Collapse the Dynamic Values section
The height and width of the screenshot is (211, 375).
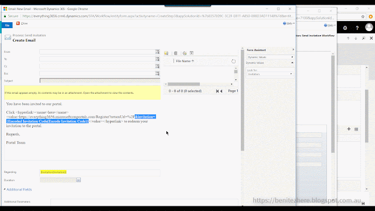[292, 63]
